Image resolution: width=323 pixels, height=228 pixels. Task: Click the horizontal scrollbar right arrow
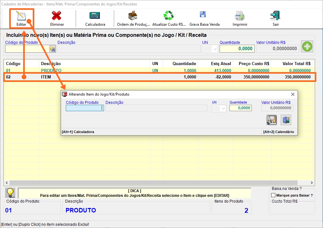point(312,183)
